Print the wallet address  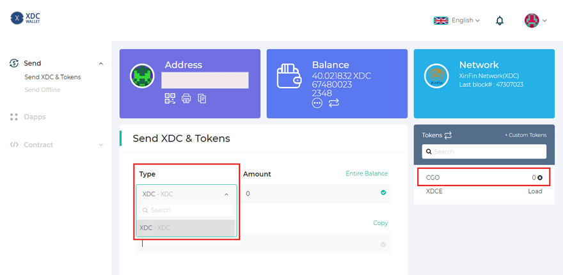pyautogui.click(x=186, y=98)
